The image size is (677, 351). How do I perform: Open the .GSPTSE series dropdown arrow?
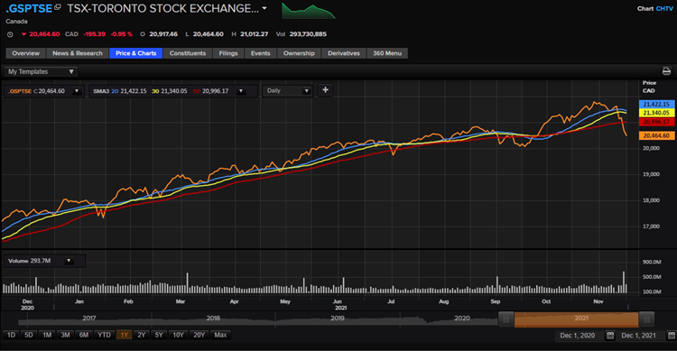(77, 91)
